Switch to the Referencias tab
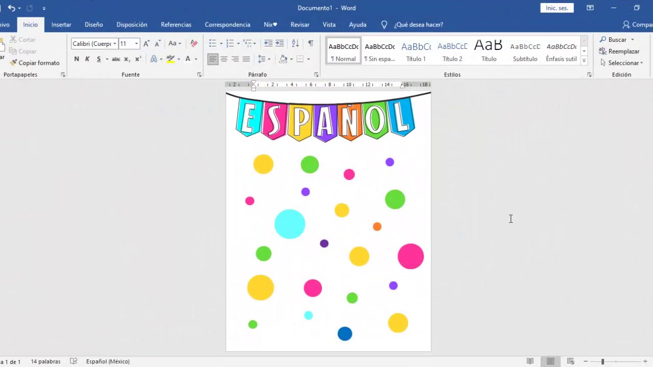 (x=176, y=24)
